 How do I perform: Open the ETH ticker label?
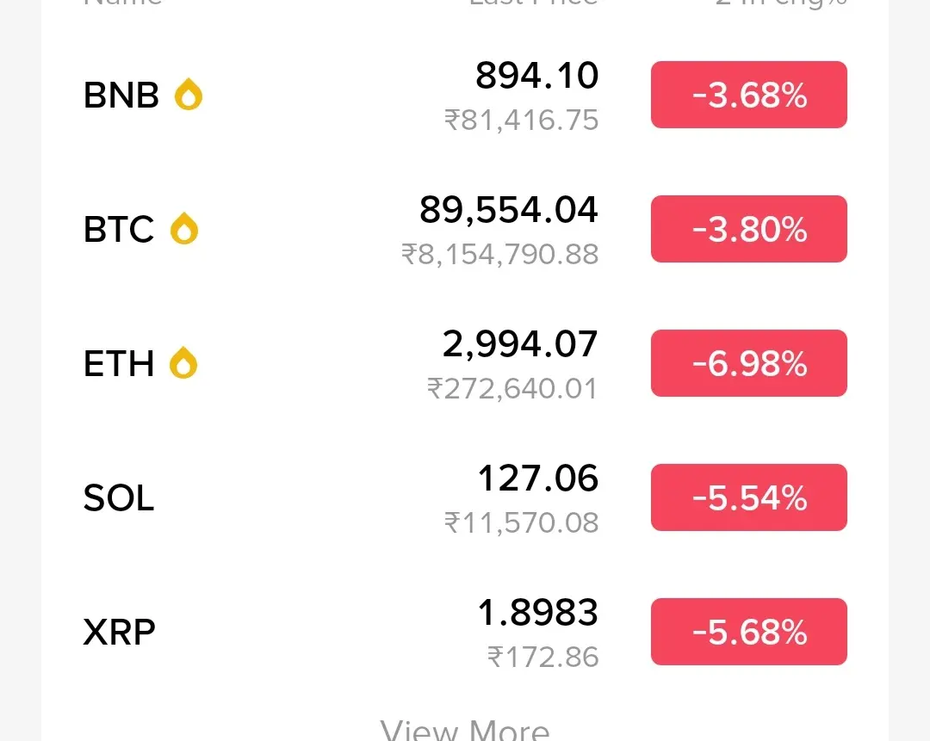click(119, 363)
